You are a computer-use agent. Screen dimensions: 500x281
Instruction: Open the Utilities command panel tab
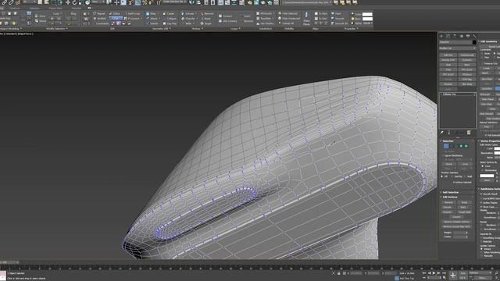[474, 36]
